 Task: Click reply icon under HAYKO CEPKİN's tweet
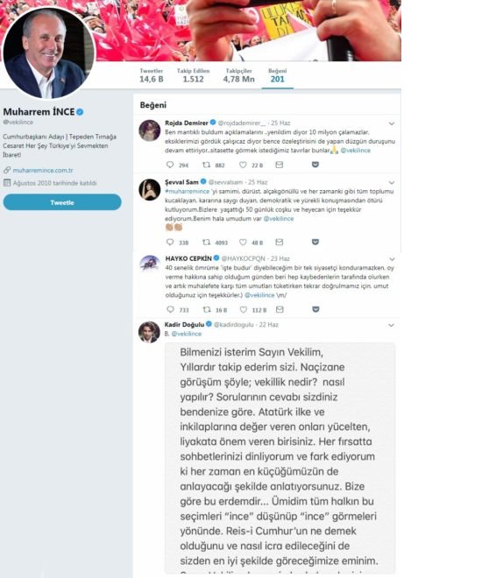coord(170,310)
